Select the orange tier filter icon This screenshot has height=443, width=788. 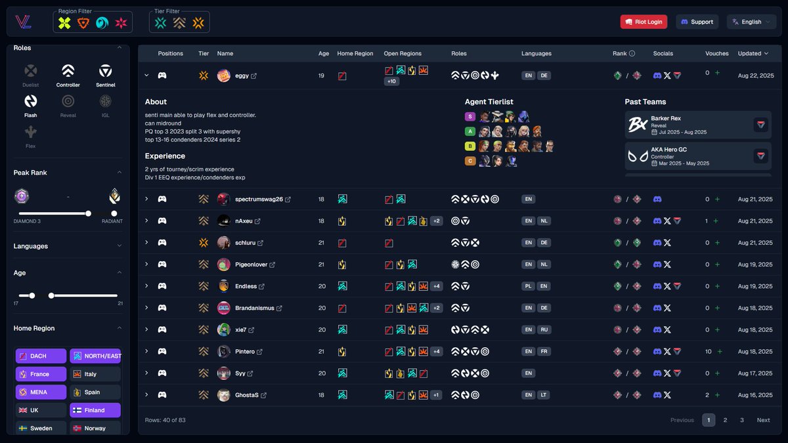[198, 23]
